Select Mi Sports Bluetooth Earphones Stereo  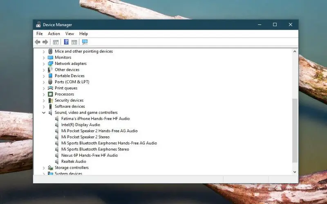pos(95,149)
